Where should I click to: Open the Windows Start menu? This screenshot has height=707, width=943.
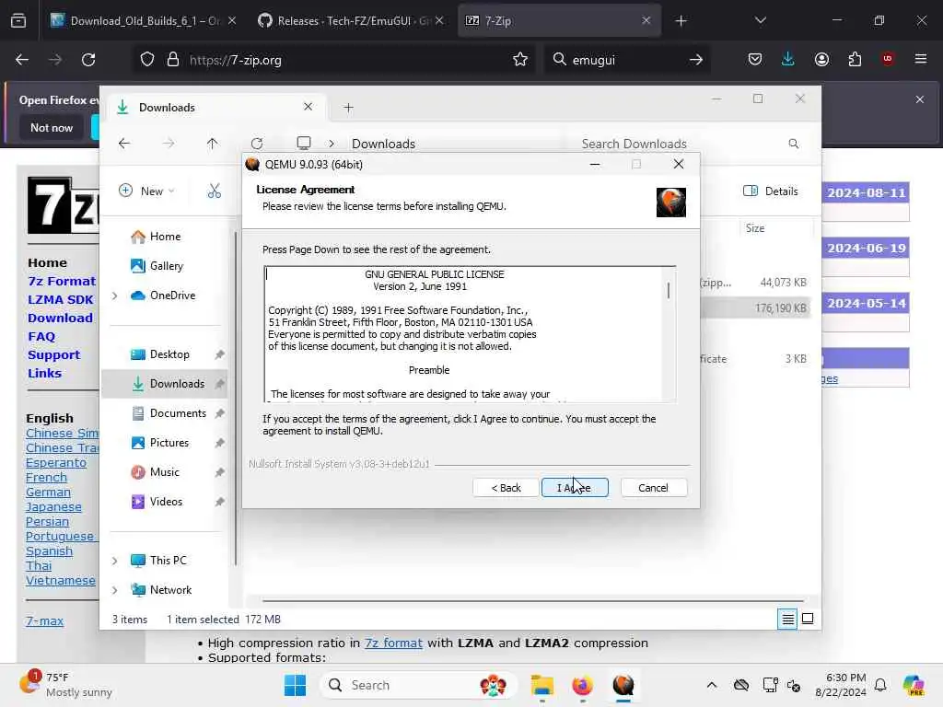click(295, 685)
